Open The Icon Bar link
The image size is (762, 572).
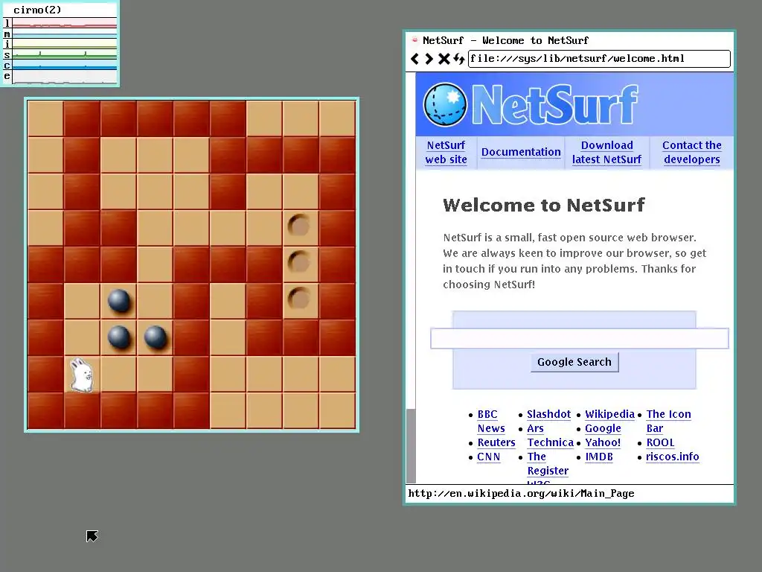coord(668,422)
